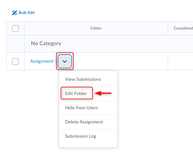
Task: Click the red arrow pointing at Edit Folder
Action: coord(103,94)
